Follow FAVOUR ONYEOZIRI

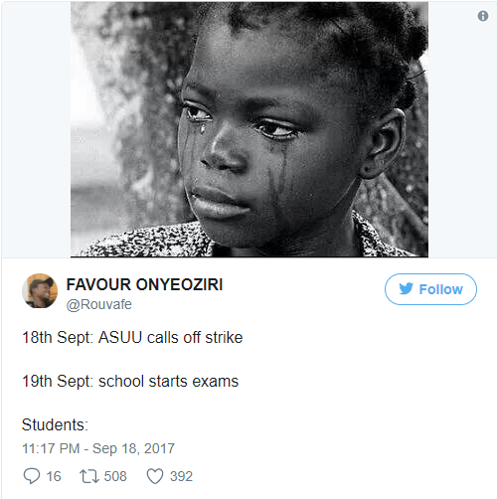tap(430, 289)
